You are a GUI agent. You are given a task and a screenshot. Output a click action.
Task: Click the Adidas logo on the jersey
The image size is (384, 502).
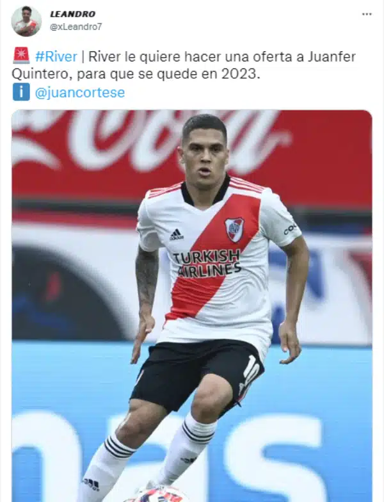tap(177, 234)
